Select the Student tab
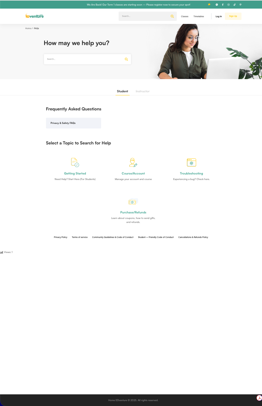Viewport: 262px width, 406px height. point(122,91)
